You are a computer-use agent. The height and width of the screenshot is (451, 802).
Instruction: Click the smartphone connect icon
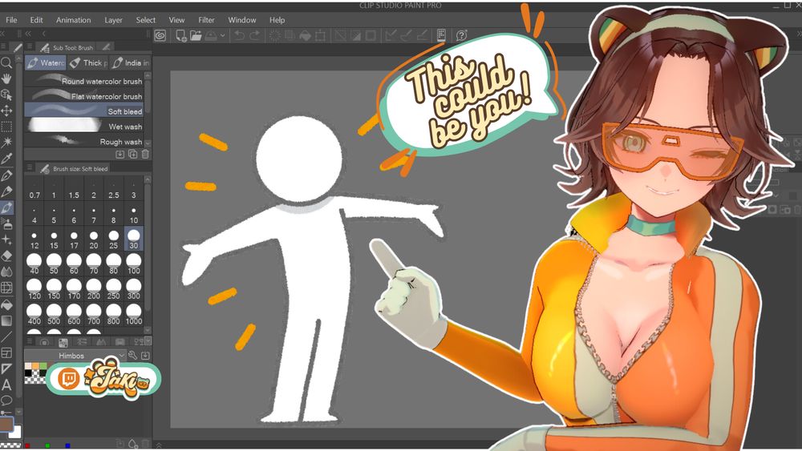point(441,35)
